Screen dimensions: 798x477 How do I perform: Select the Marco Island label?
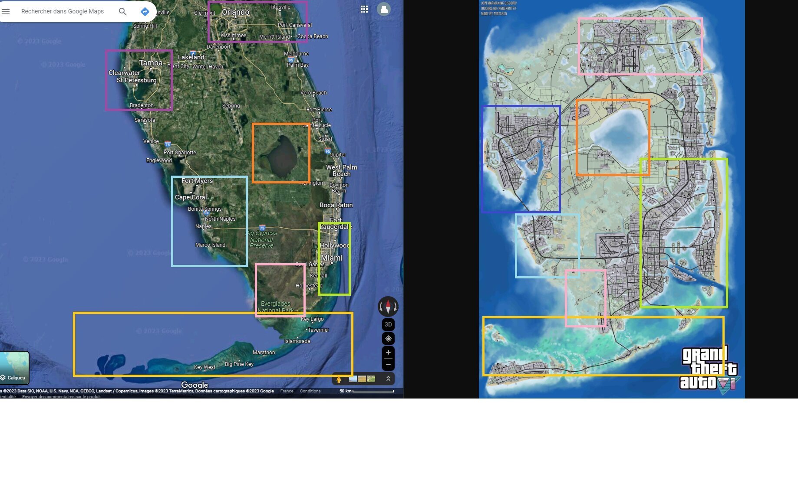point(210,245)
